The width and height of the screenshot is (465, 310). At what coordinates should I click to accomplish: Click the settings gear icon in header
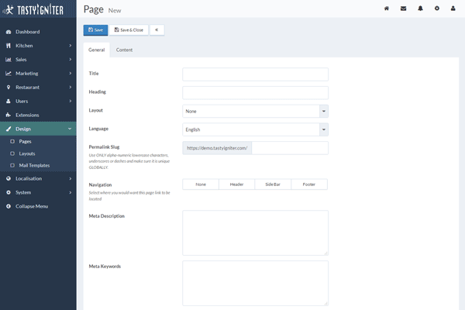(437, 9)
